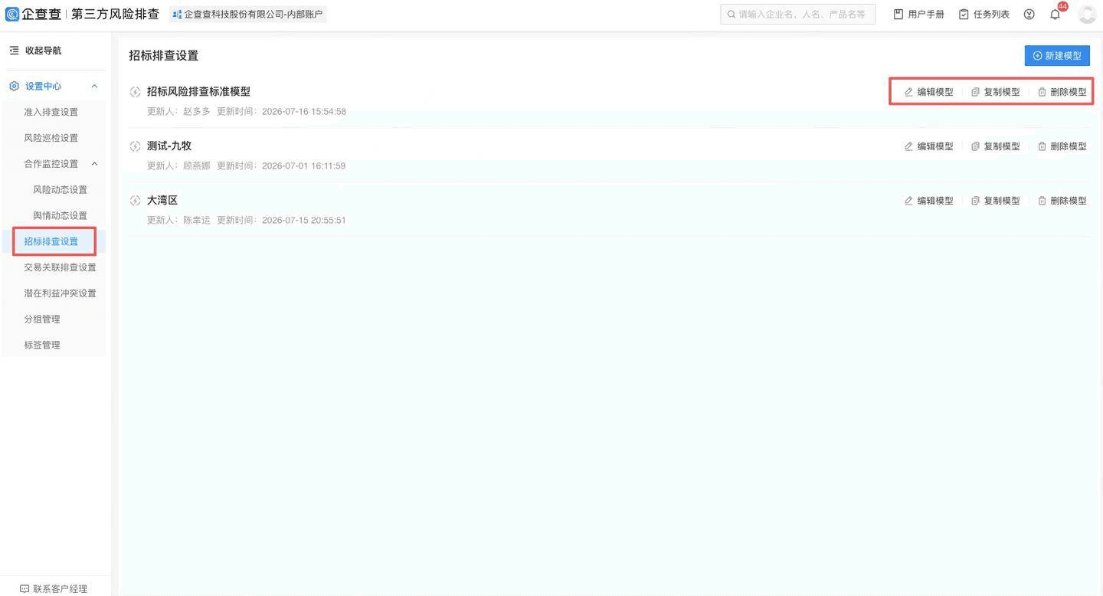The image size is (1103, 596).
Task: Open 风险巡检设置 in sidebar
Action: [51, 138]
